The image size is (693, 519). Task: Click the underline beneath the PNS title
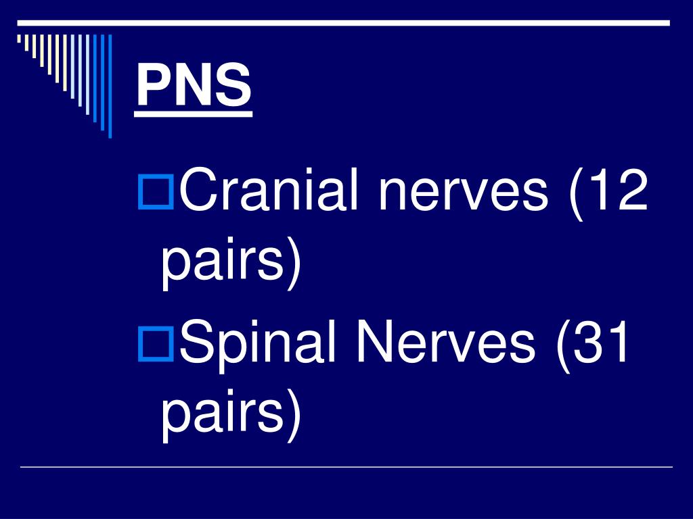tap(193, 114)
